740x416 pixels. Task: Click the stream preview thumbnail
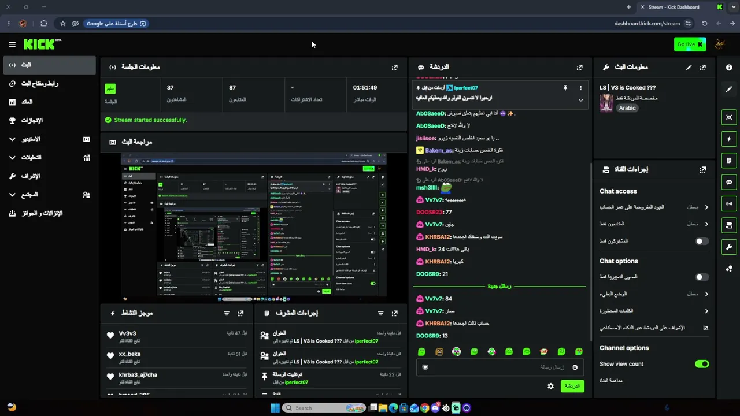(x=253, y=227)
